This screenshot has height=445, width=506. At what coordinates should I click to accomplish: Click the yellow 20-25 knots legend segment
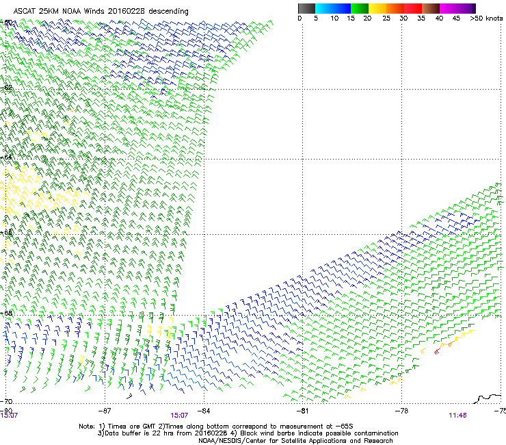tap(377, 8)
